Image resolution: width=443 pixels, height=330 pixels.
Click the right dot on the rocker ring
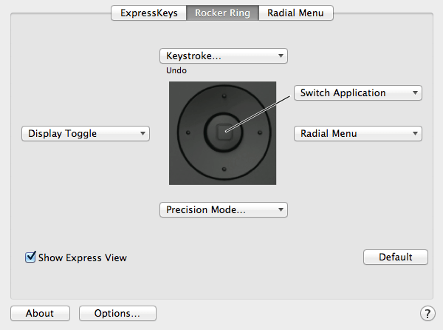[x=260, y=132]
